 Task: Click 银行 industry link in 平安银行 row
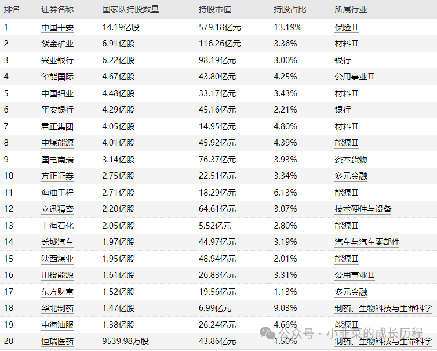point(343,110)
